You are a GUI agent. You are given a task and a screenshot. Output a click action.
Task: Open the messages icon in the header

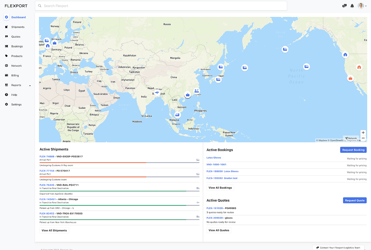pos(344,6)
